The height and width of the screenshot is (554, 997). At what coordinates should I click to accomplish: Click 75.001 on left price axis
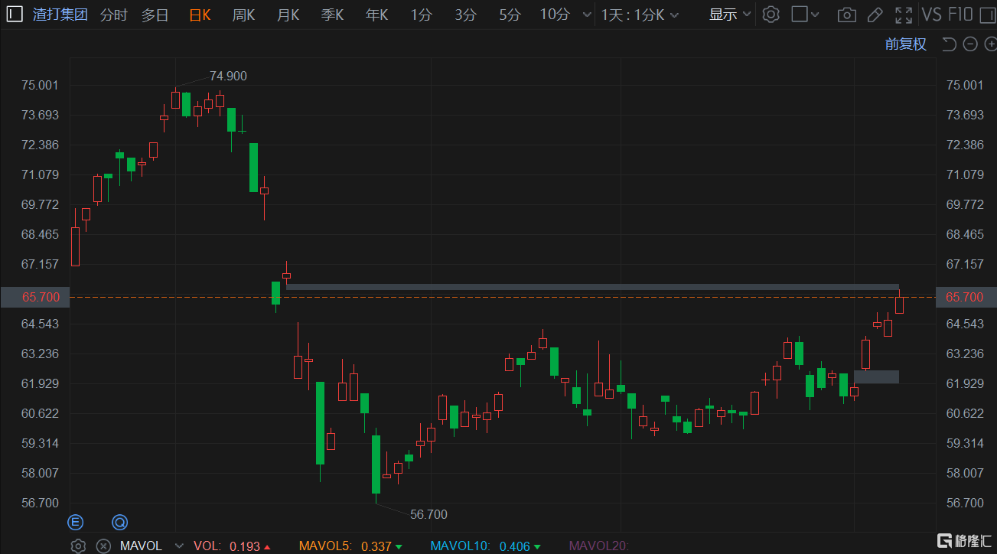[x=40, y=85]
